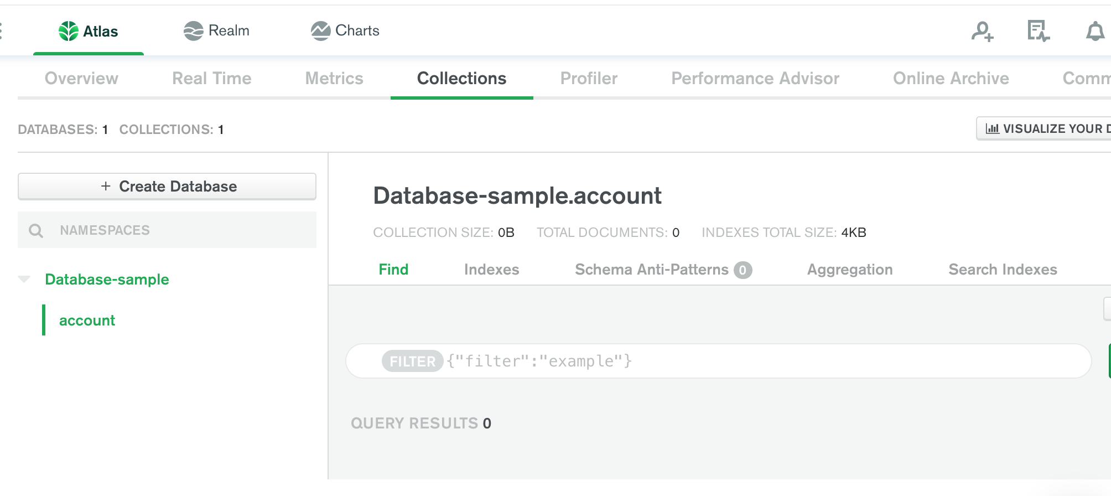The height and width of the screenshot is (496, 1111).
Task: Select the account collection
Action: coord(87,321)
